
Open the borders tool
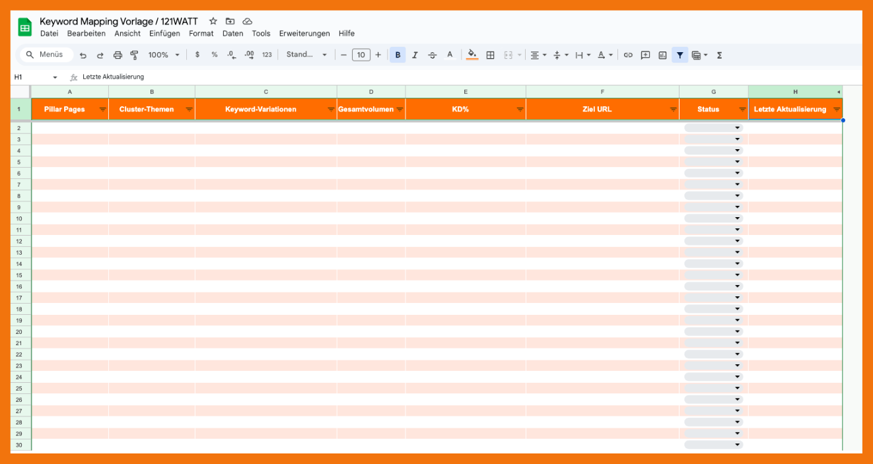click(490, 55)
